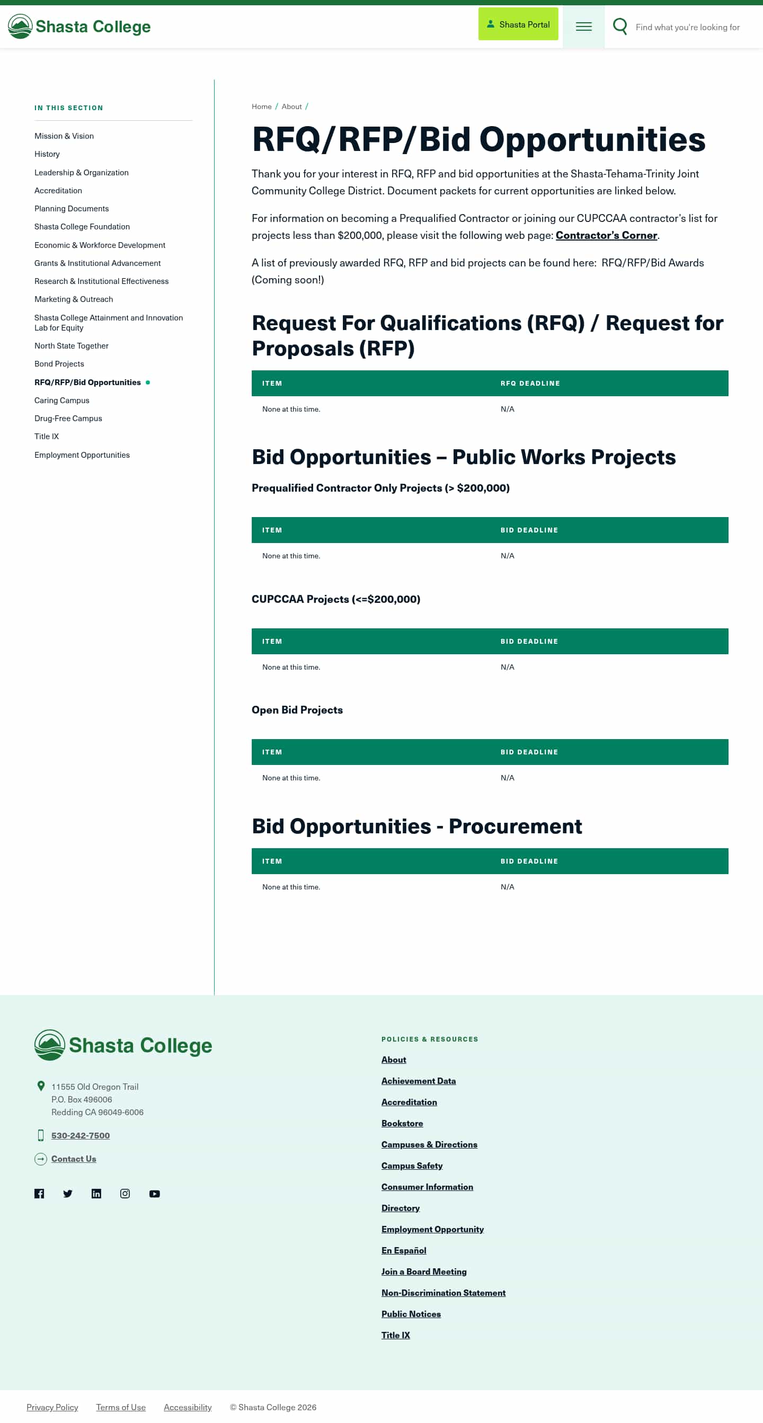The height and width of the screenshot is (1423, 763).
Task: Go to Mission & Vision in sidebar
Action: click(x=64, y=136)
